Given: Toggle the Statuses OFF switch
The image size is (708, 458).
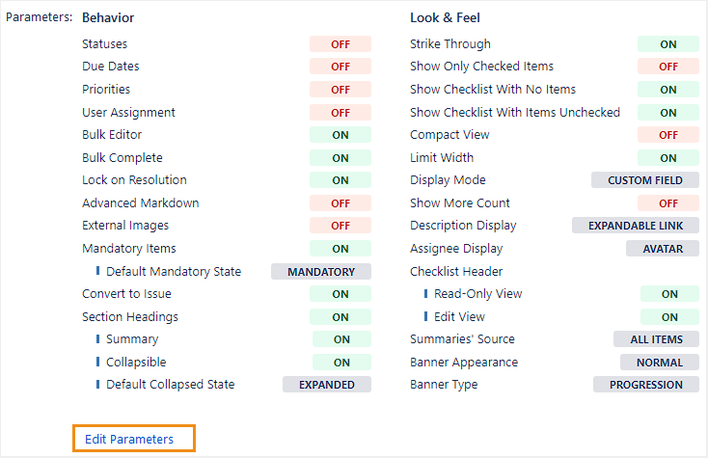Looking at the screenshot, I should pyautogui.click(x=340, y=44).
